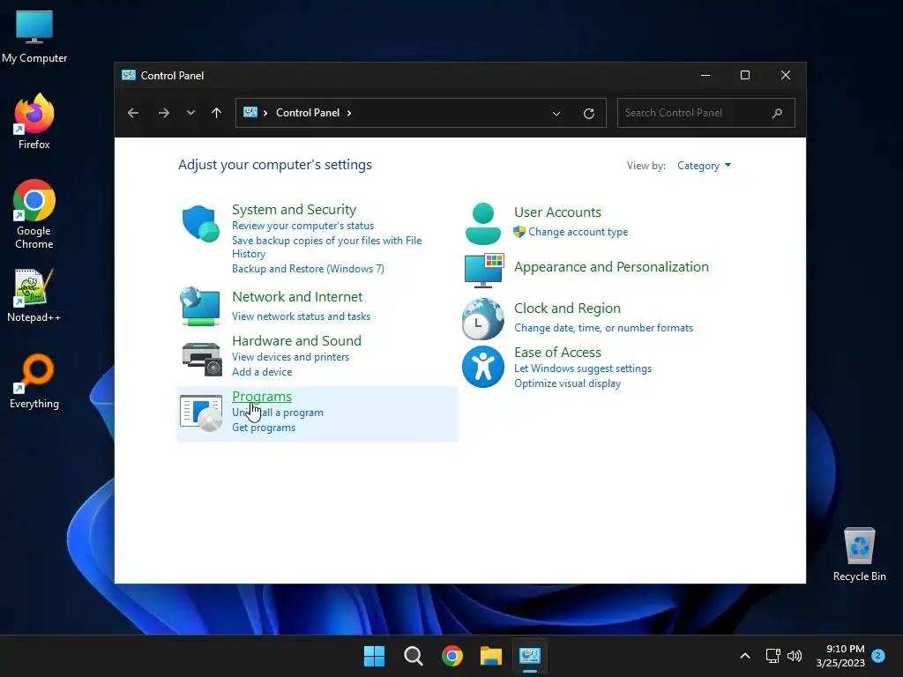Click the Network and Internet globe icon
The width and height of the screenshot is (903, 677).
point(200,306)
